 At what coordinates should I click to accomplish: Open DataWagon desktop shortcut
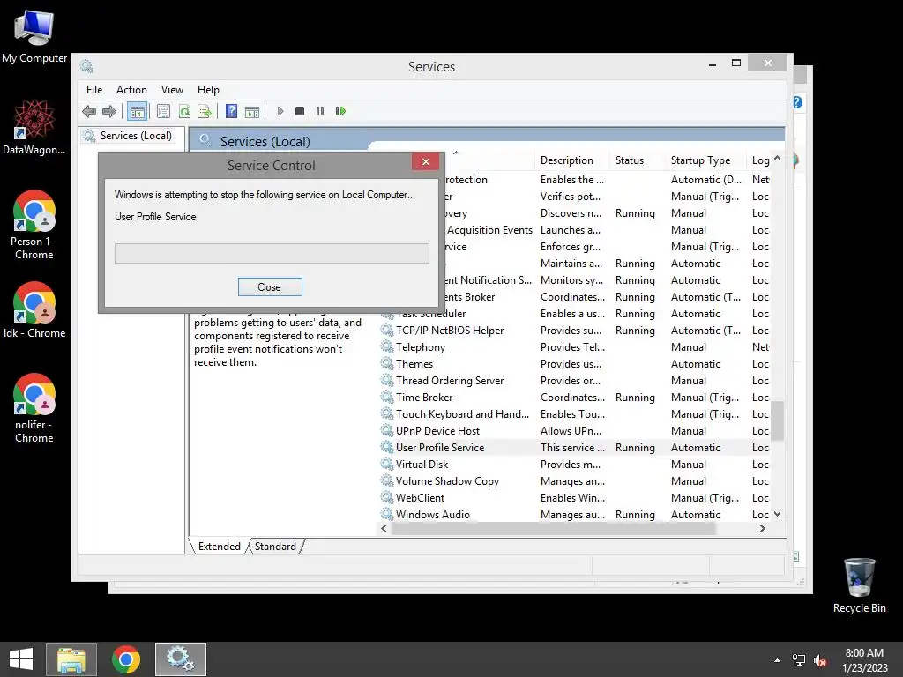[34, 127]
